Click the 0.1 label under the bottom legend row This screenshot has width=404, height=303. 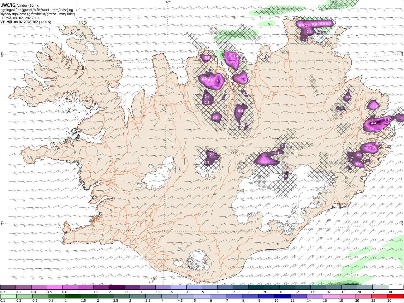(3, 300)
